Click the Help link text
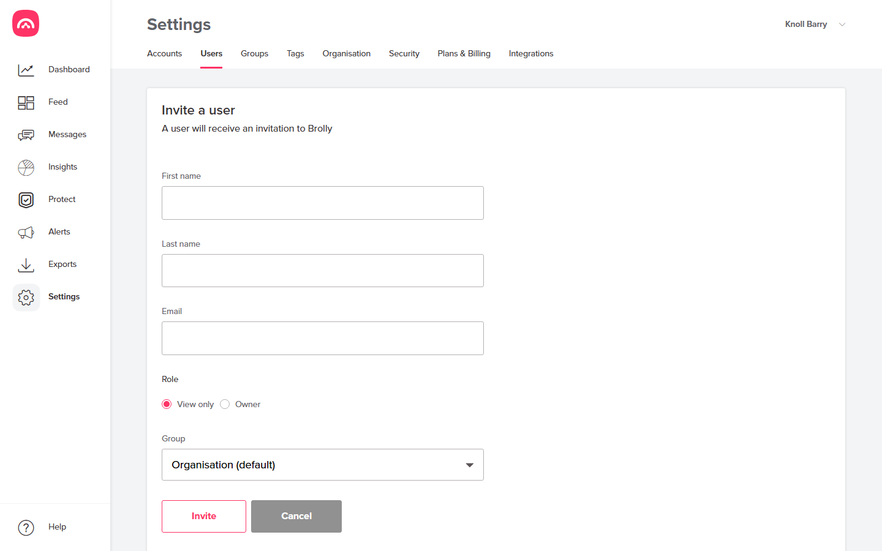The height and width of the screenshot is (551, 882). tap(58, 527)
